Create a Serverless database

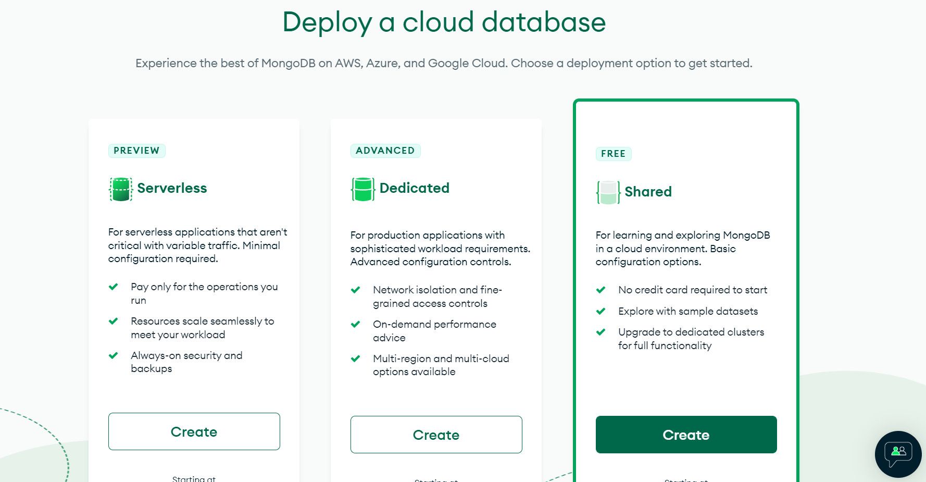click(194, 431)
